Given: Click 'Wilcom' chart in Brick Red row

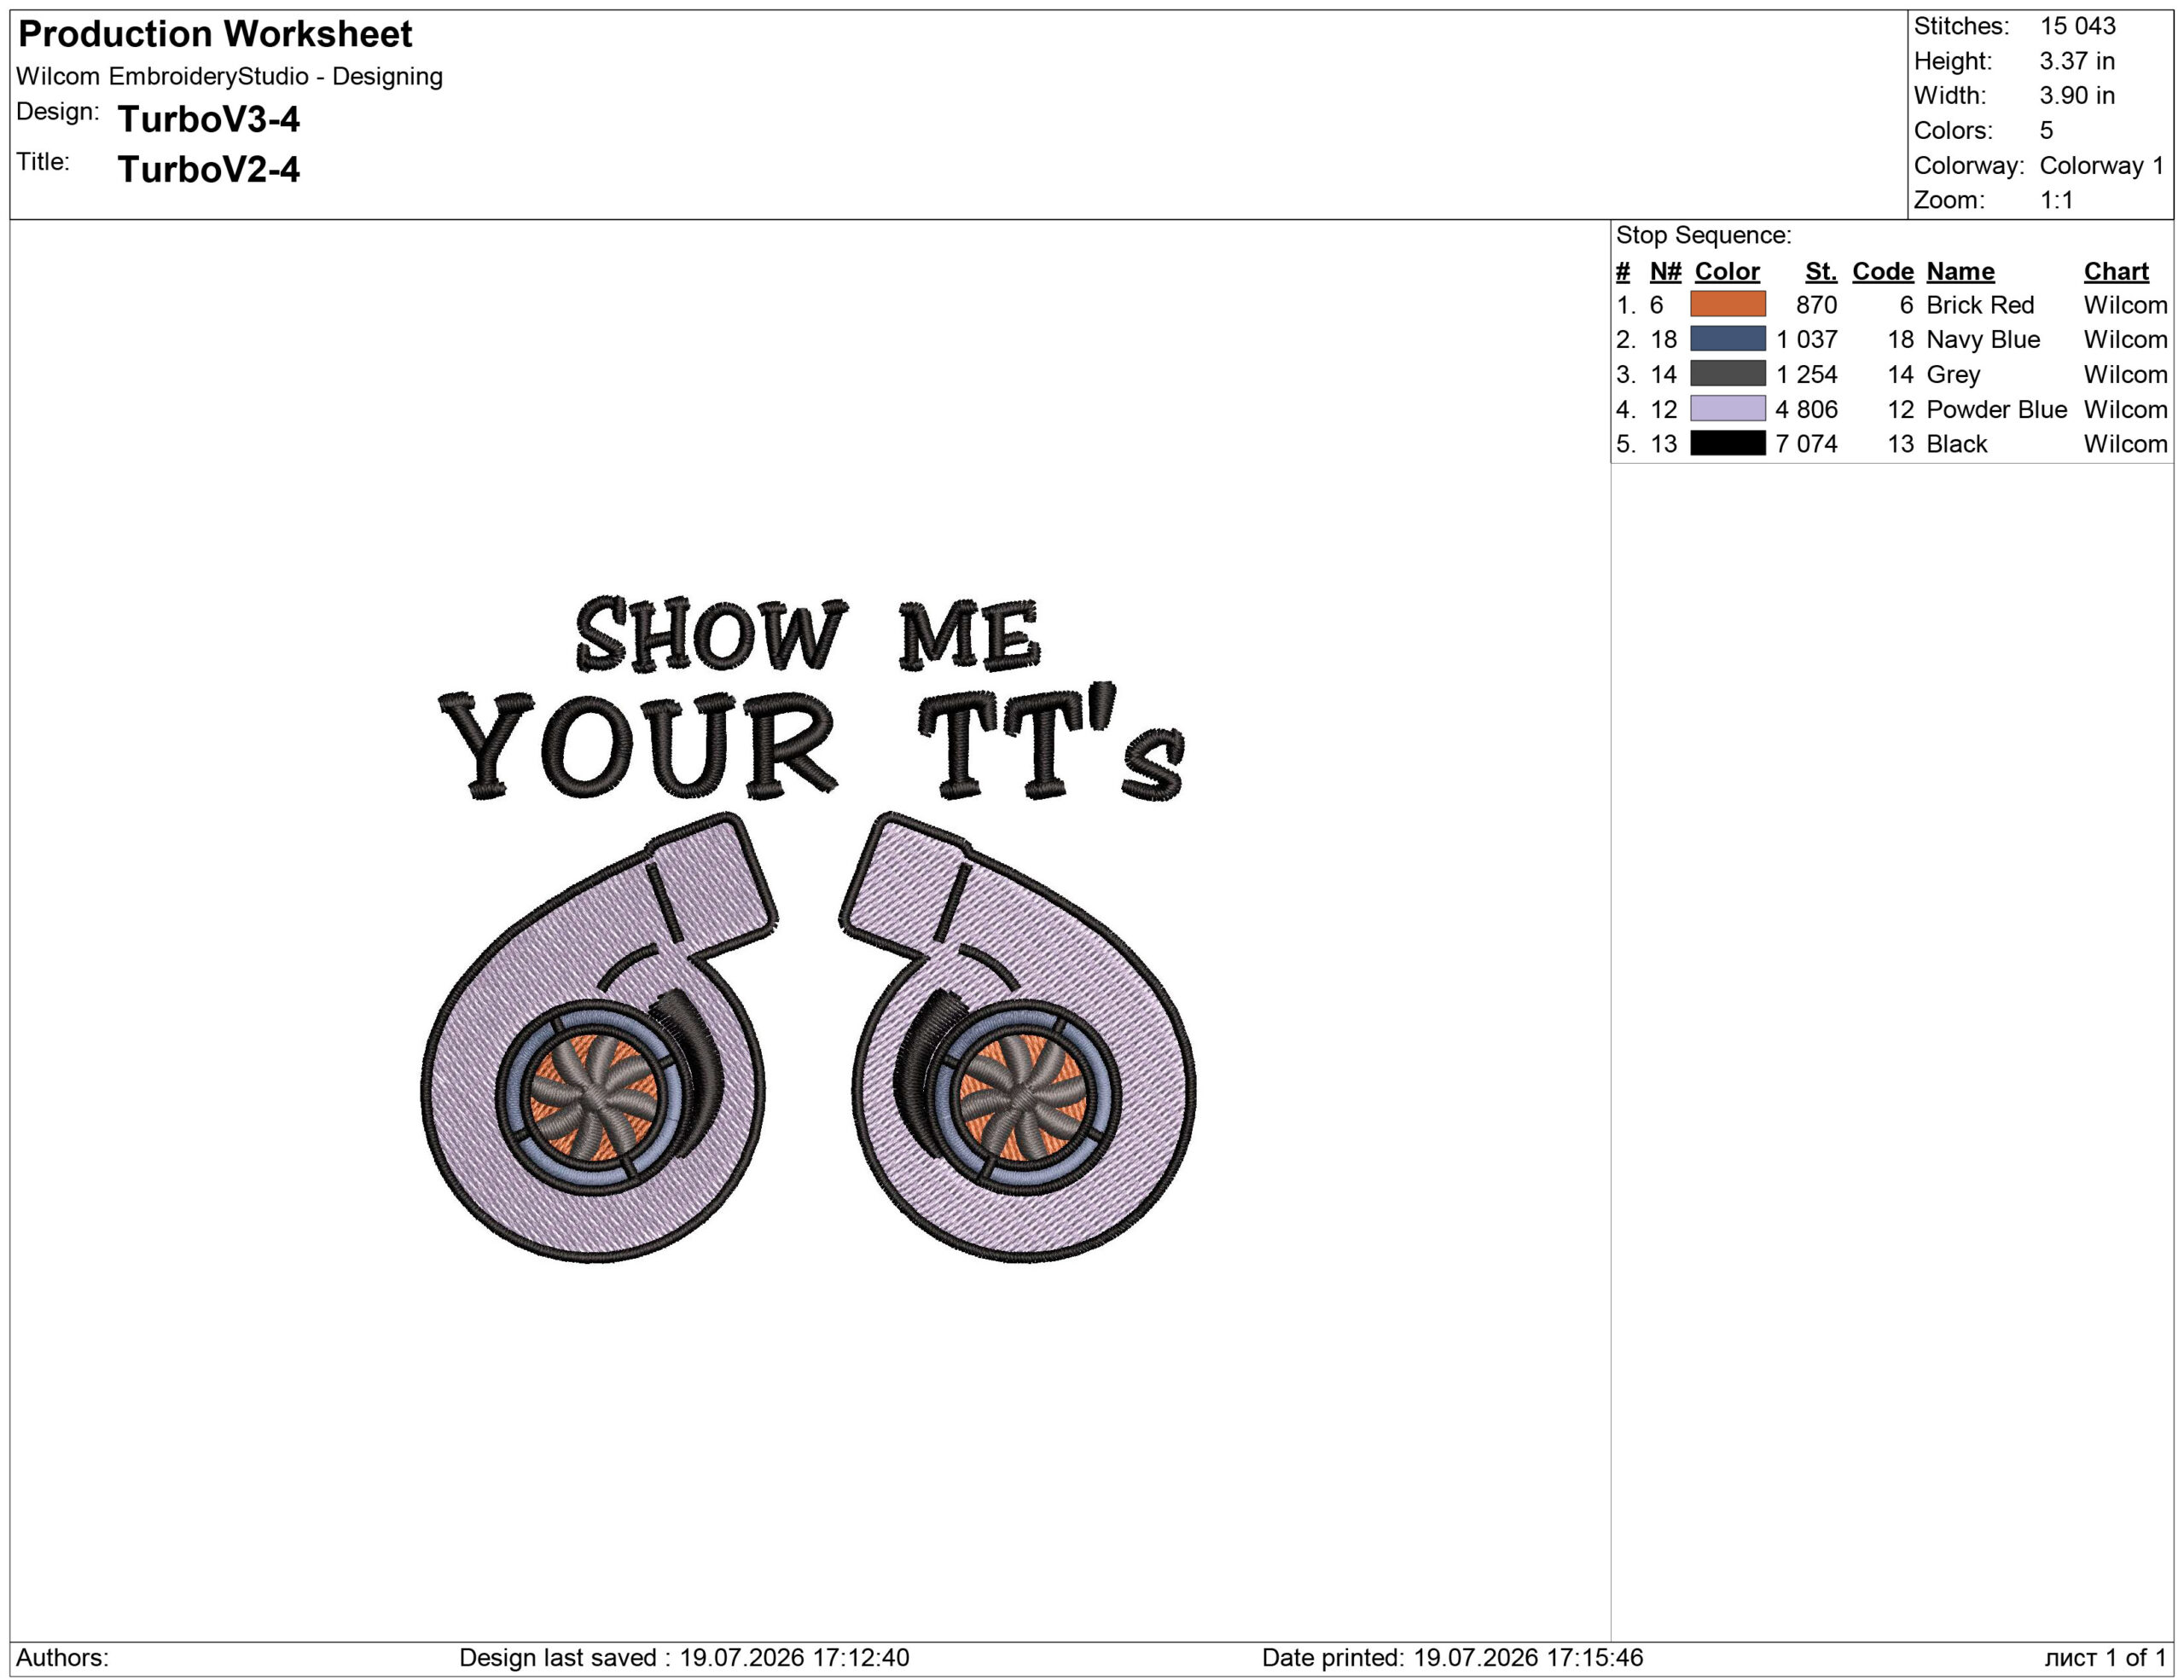Looking at the screenshot, I should [x=2125, y=304].
